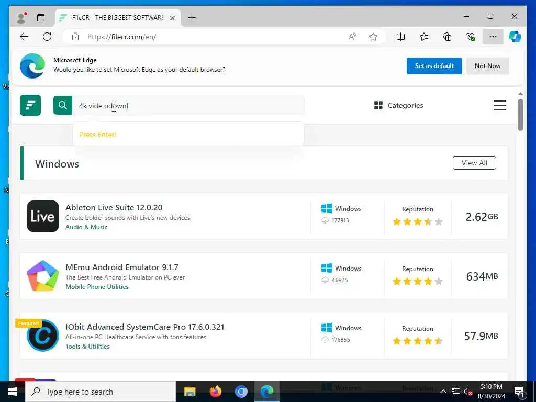This screenshot has width=536, height=402.
Task: Click the Ableton Live app thumbnail
Action: 43,216
